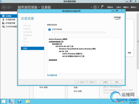Click 查看安装进度 heading text
Viewport: 139px width, 104px height.
(x=52, y=25)
